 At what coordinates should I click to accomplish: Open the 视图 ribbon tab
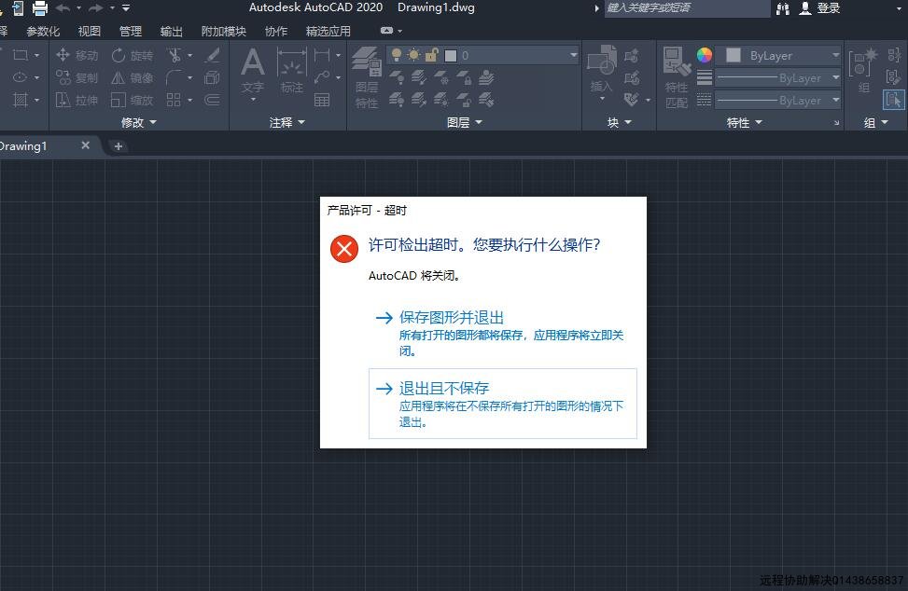click(90, 31)
